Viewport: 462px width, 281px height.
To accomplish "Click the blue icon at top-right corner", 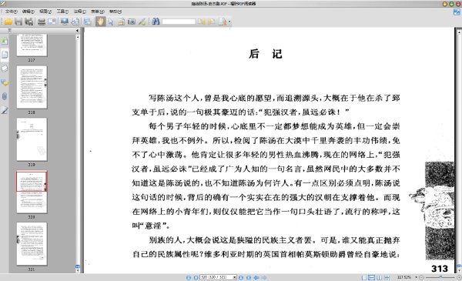I will point(457,12).
